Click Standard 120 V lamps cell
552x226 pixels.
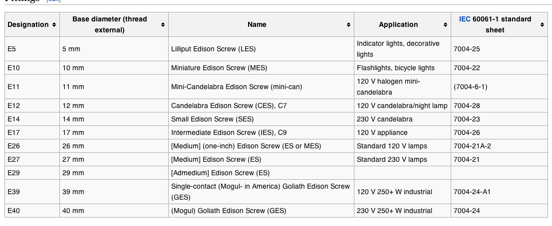coord(392,146)
